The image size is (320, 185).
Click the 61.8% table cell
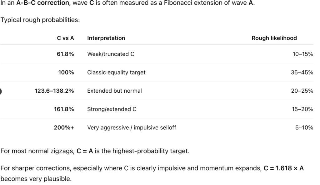pos(65,54)
